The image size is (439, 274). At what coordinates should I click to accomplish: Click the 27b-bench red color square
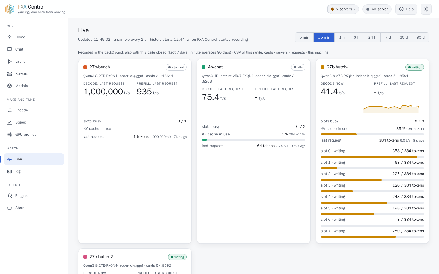point(85,67)
